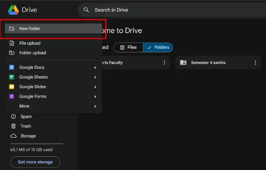This screenshot has height=170, width=266.
Task: Expand the Google Forms submenu arrow
Action: click(x=95, y=97)
